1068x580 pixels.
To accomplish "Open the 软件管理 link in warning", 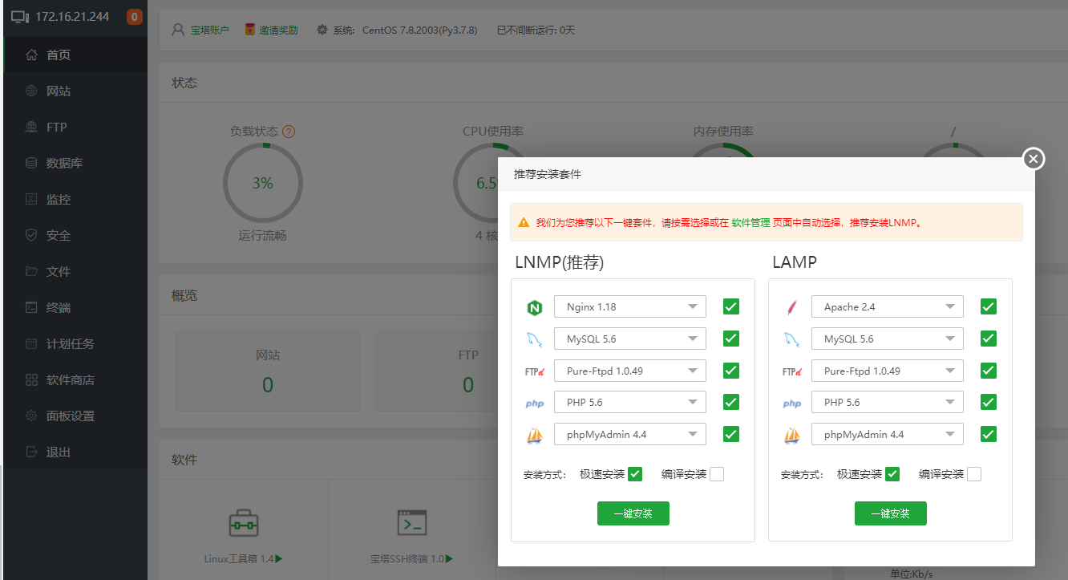I will (750, 222).
